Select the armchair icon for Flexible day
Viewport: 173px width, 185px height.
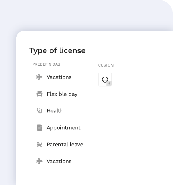(40, 94)
